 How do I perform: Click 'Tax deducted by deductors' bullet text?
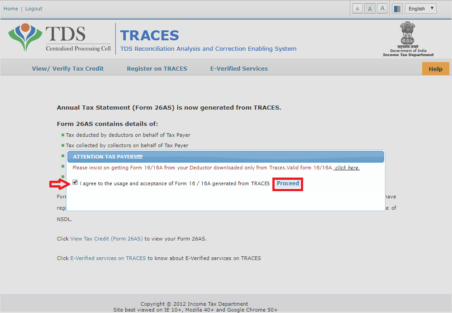coord(128,135)
